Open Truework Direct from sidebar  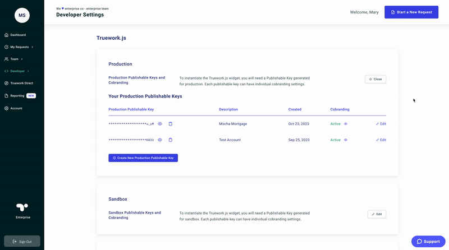tap(21, 83)
